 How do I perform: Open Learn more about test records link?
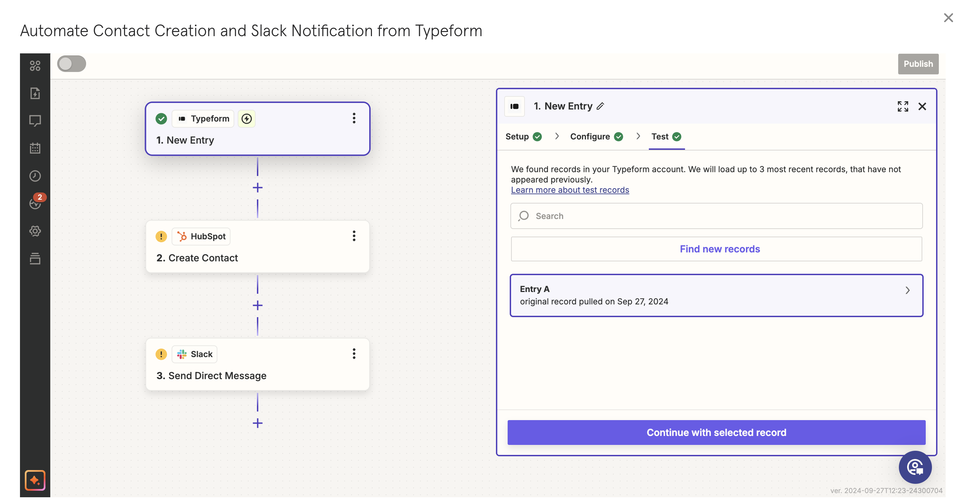(x=570, y=190)
